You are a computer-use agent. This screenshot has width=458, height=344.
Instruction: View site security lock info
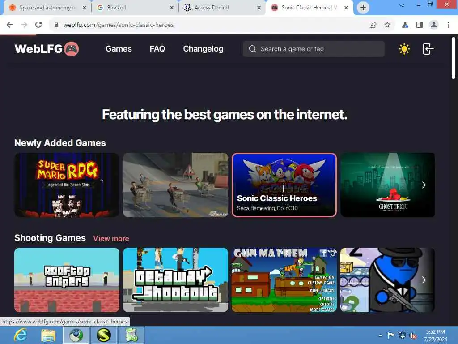pos(56,25)
